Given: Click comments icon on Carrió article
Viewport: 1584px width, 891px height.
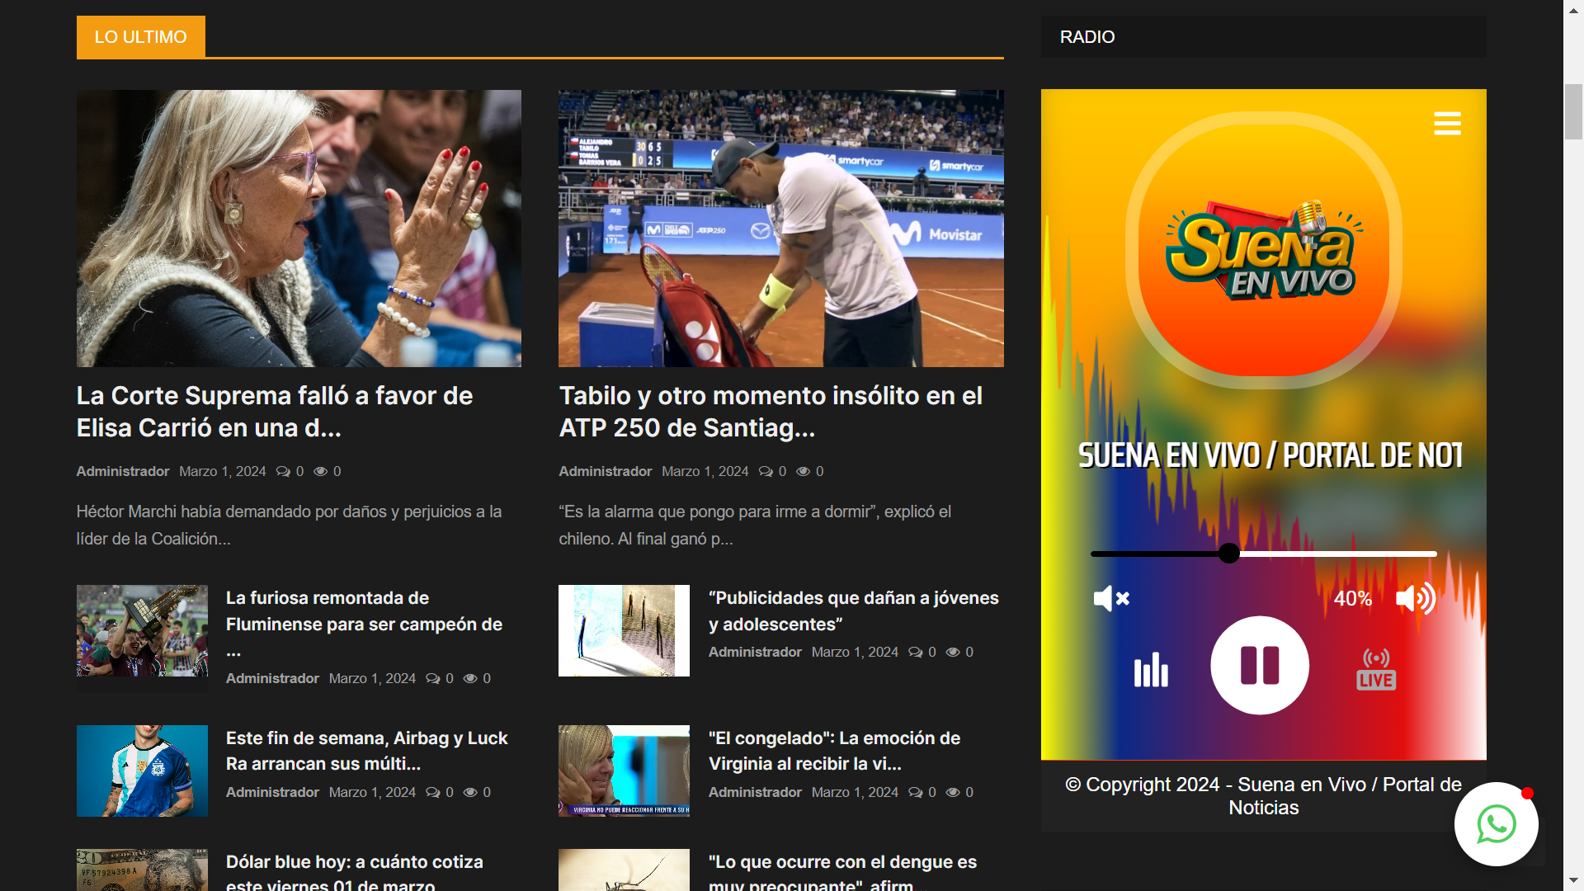Looking at the screenshot, I should [283, 472].
